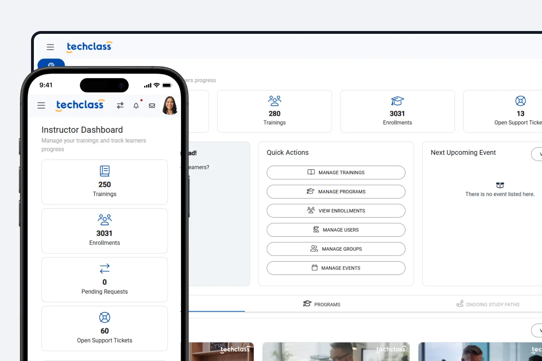Click the life-ring icon on Open Support Tickets card
Screen dimensions: 542x361
tap(104, 317)
